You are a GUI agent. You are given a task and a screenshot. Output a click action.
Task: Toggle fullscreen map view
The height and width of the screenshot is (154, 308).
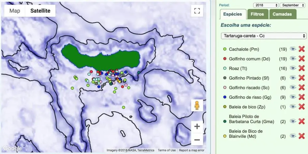pos(197,11)
